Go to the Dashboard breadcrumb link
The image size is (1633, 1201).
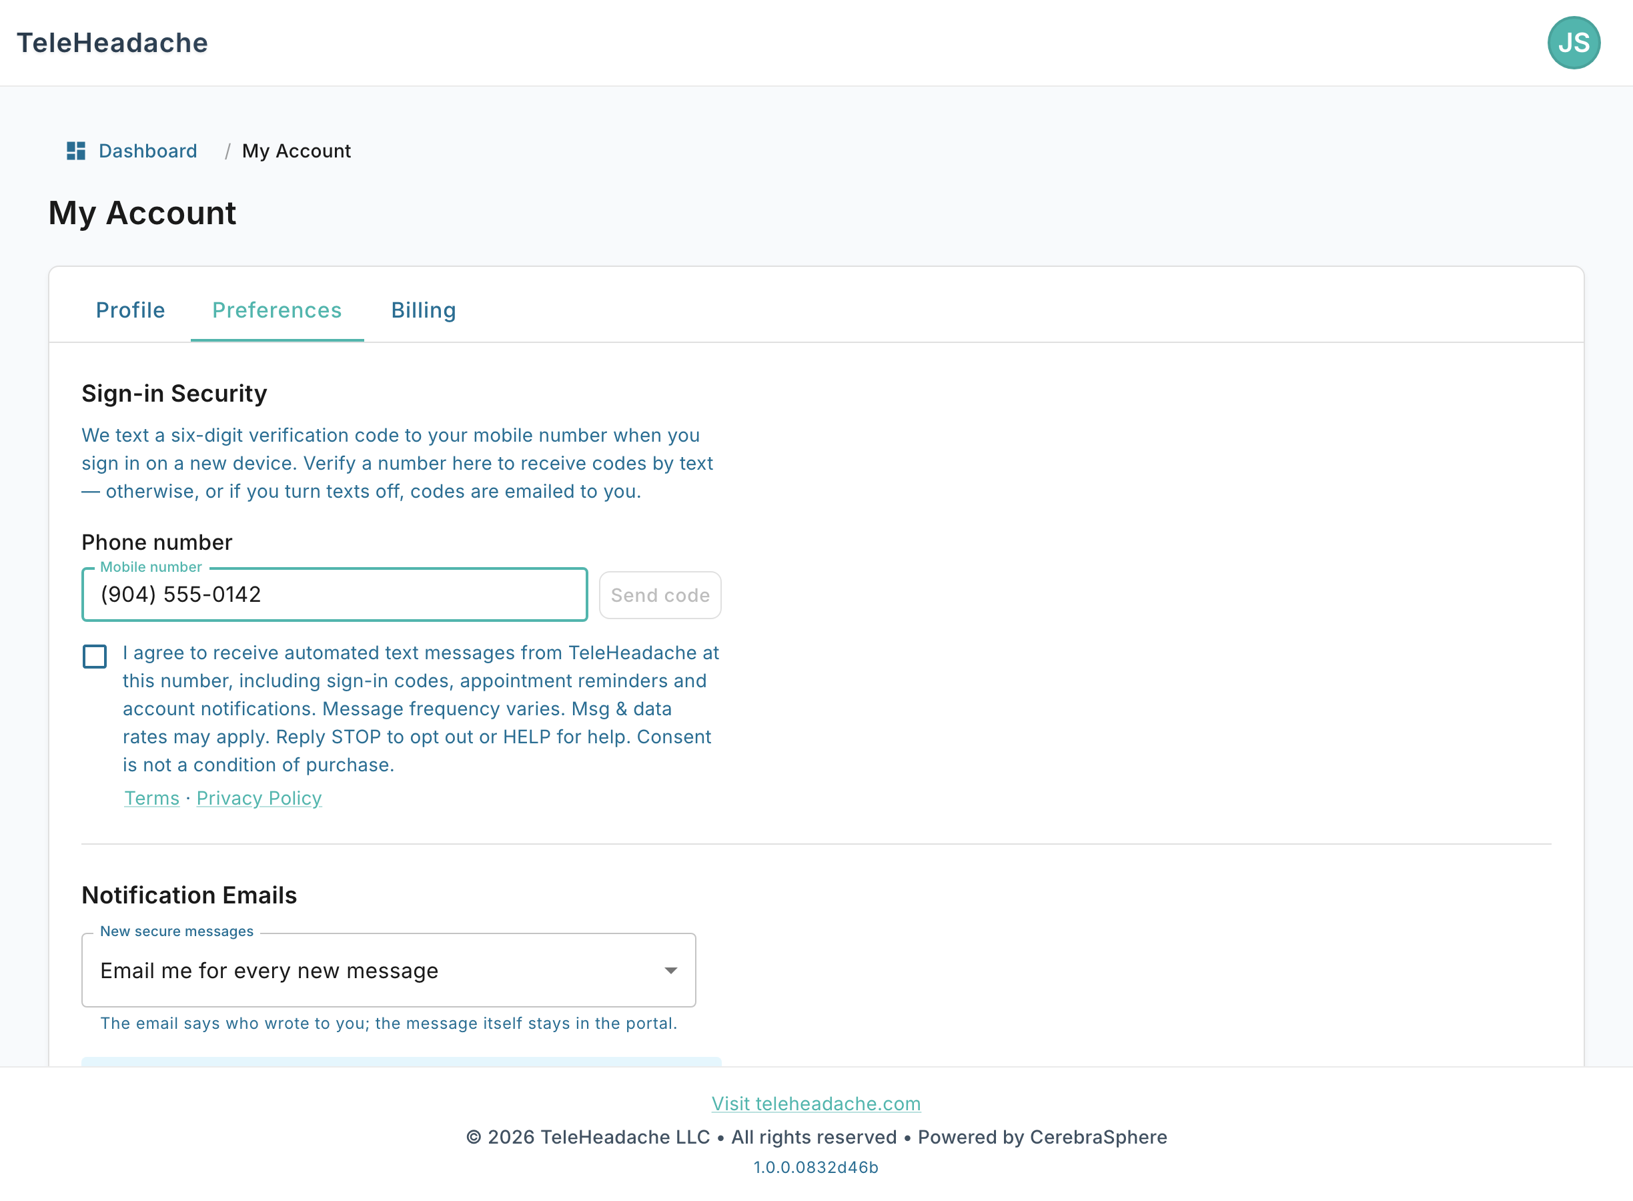pos(147,151)
